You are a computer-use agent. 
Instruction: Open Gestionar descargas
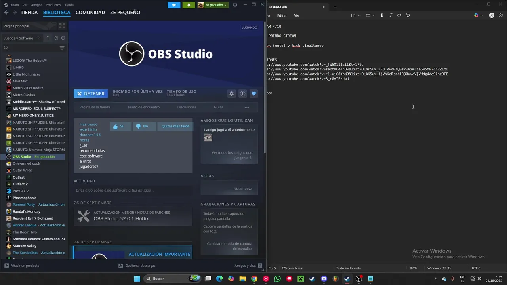pos(137,266)
